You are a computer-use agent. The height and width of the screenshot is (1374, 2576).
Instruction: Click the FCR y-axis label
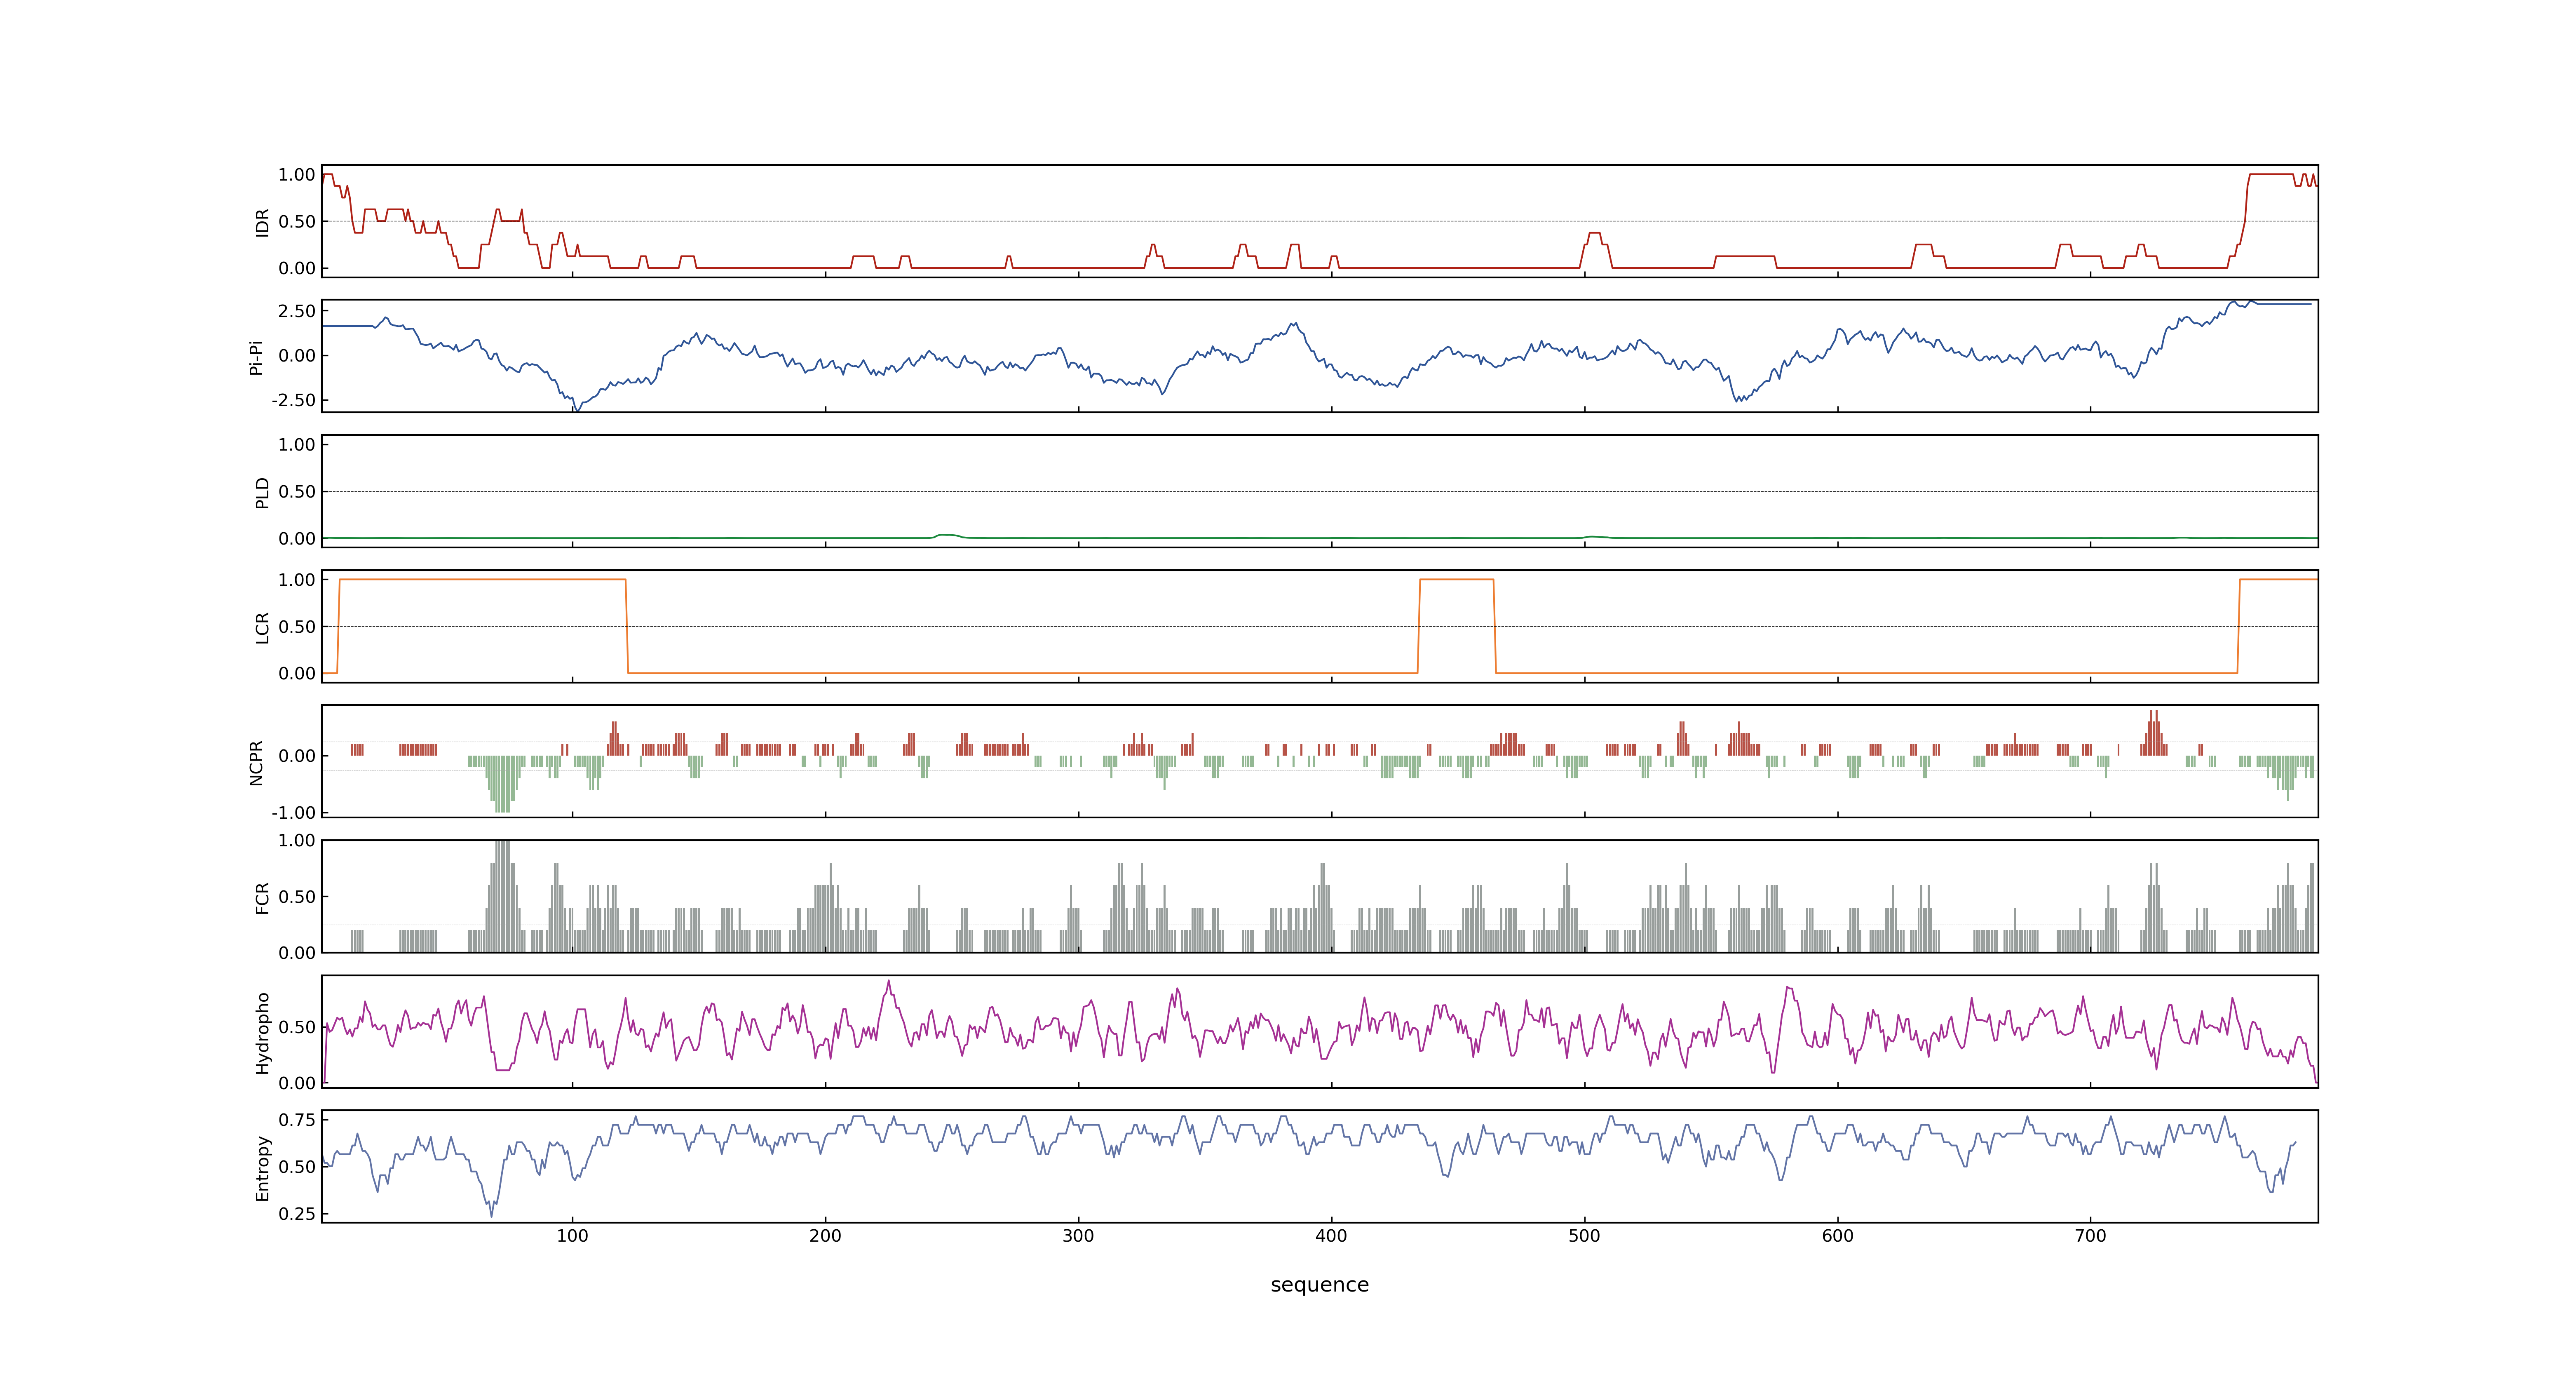pyautogui.click(x=262, y=897)
